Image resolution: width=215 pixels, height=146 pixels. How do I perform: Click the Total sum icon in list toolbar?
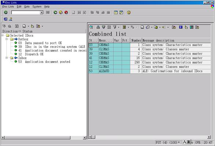click(124, 27)
